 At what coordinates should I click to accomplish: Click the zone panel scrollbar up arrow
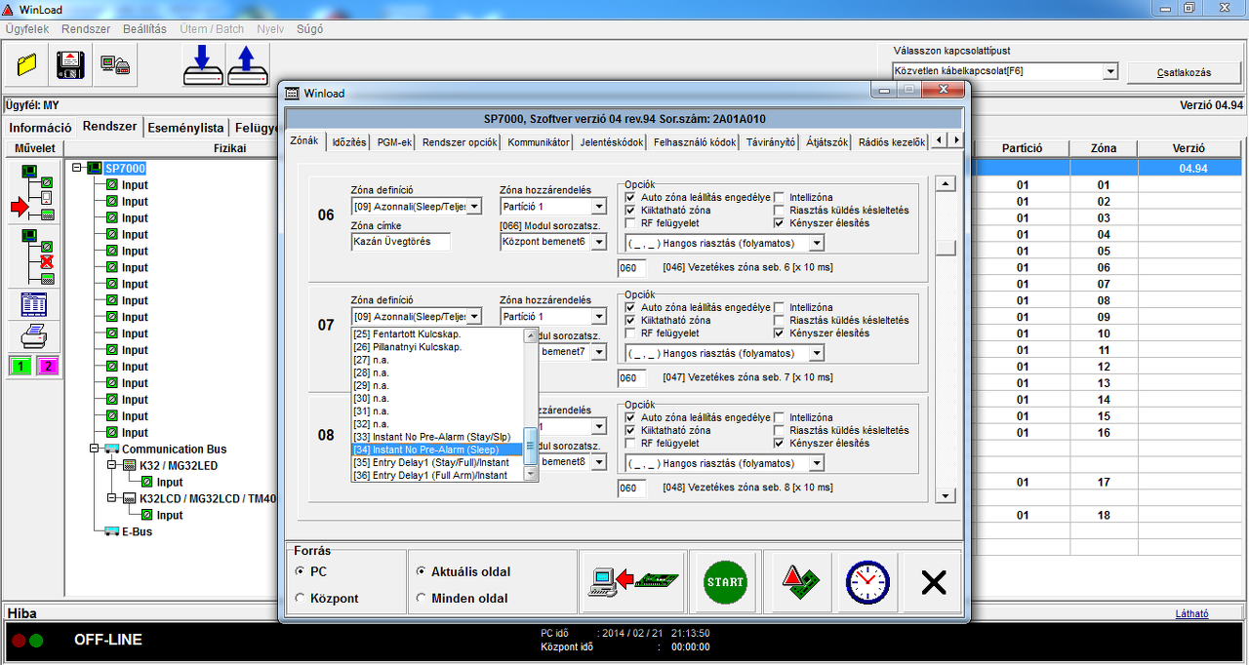tap(945, 184)
